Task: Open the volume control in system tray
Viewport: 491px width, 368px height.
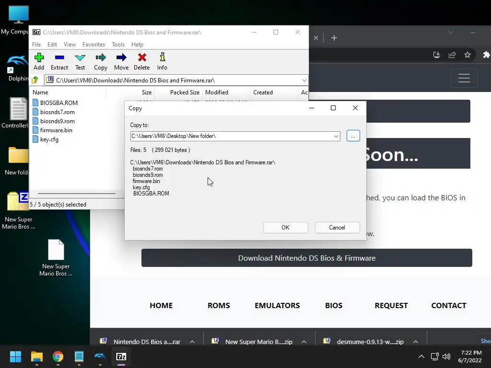Action: click(x=446, y=356)
